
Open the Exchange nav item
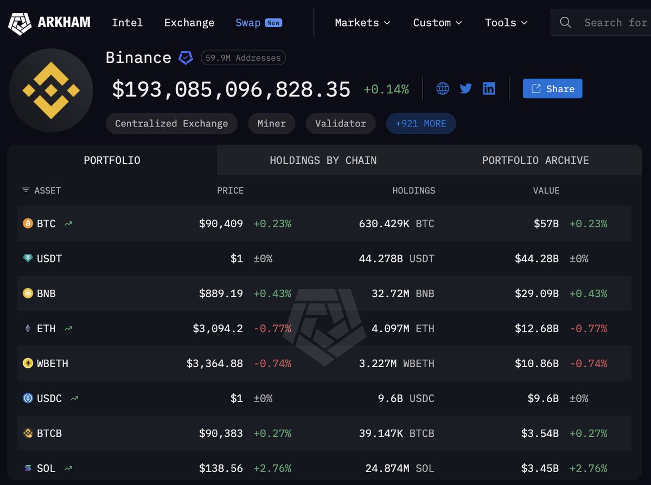[189, 22]
